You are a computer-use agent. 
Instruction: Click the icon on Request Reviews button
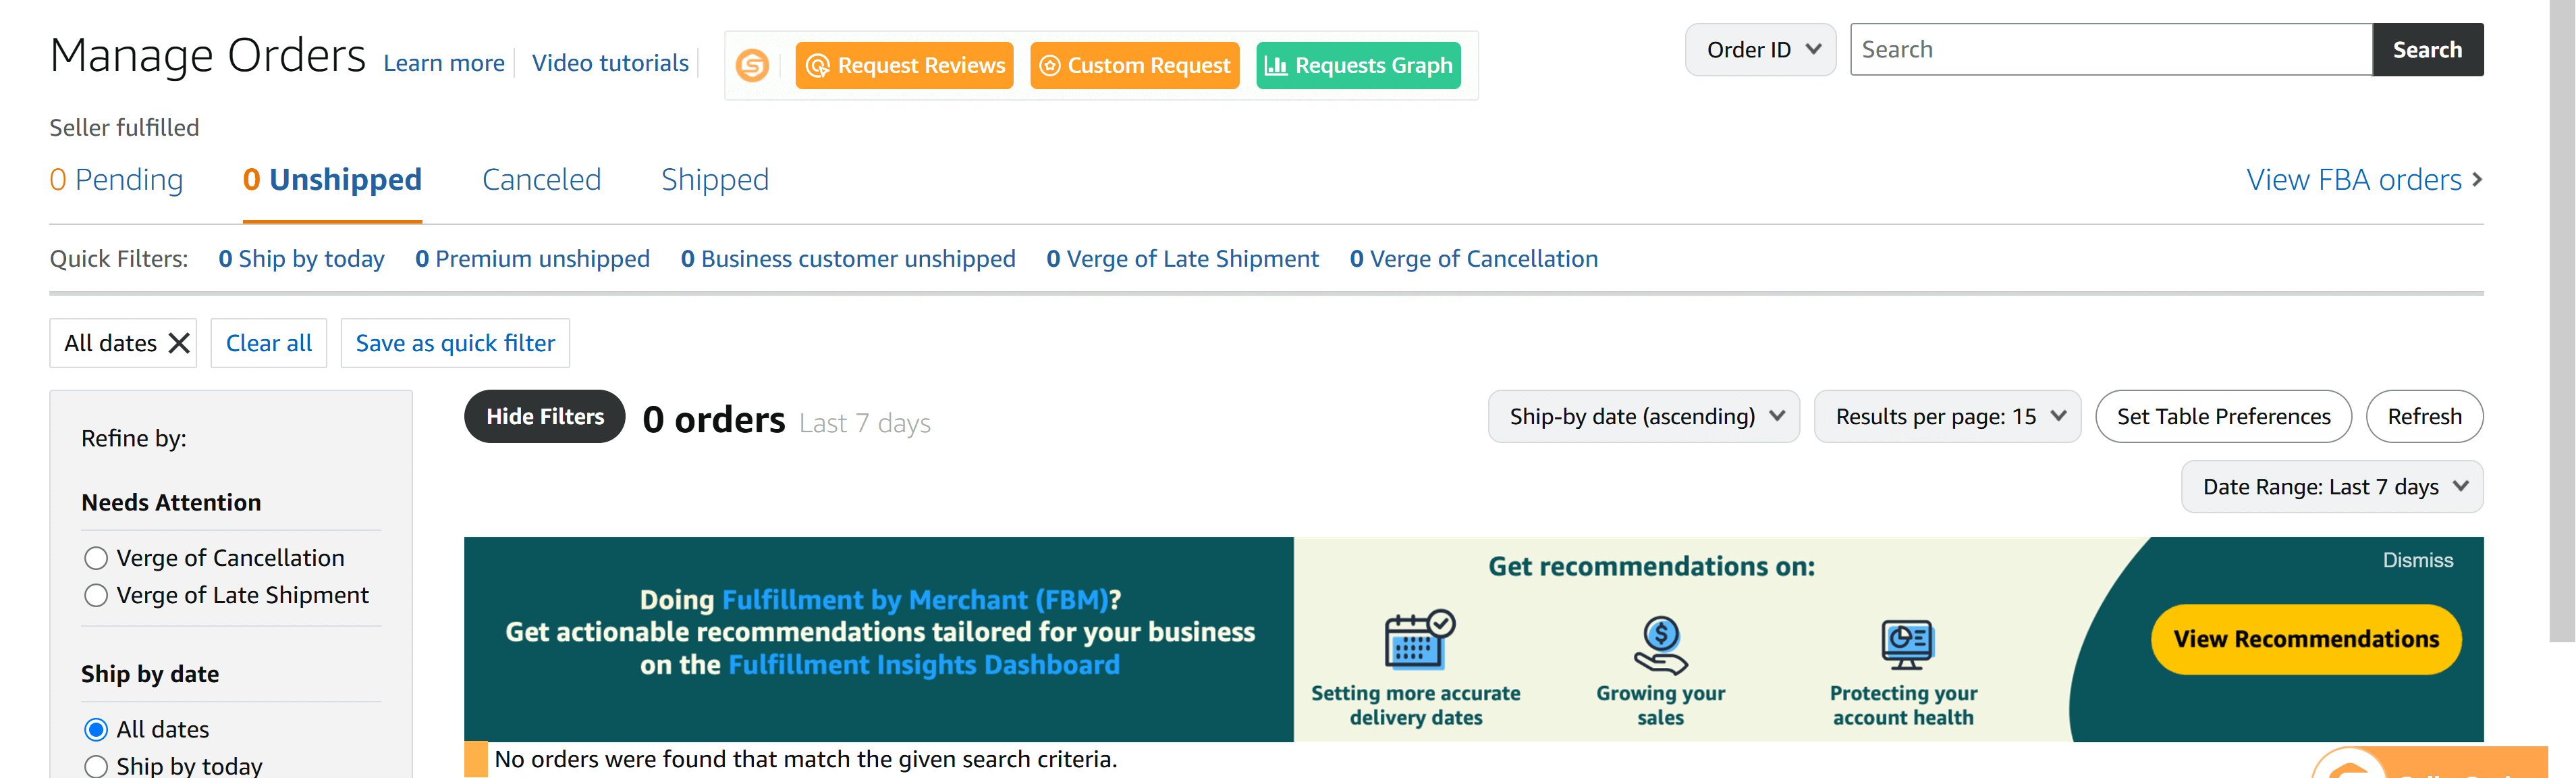coord(818,65)
